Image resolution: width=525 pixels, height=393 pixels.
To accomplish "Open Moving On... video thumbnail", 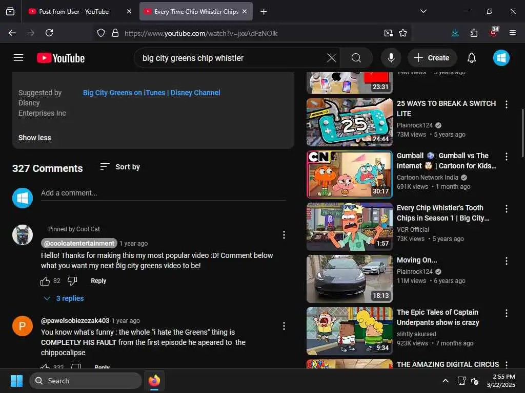I will pos(350,279).
